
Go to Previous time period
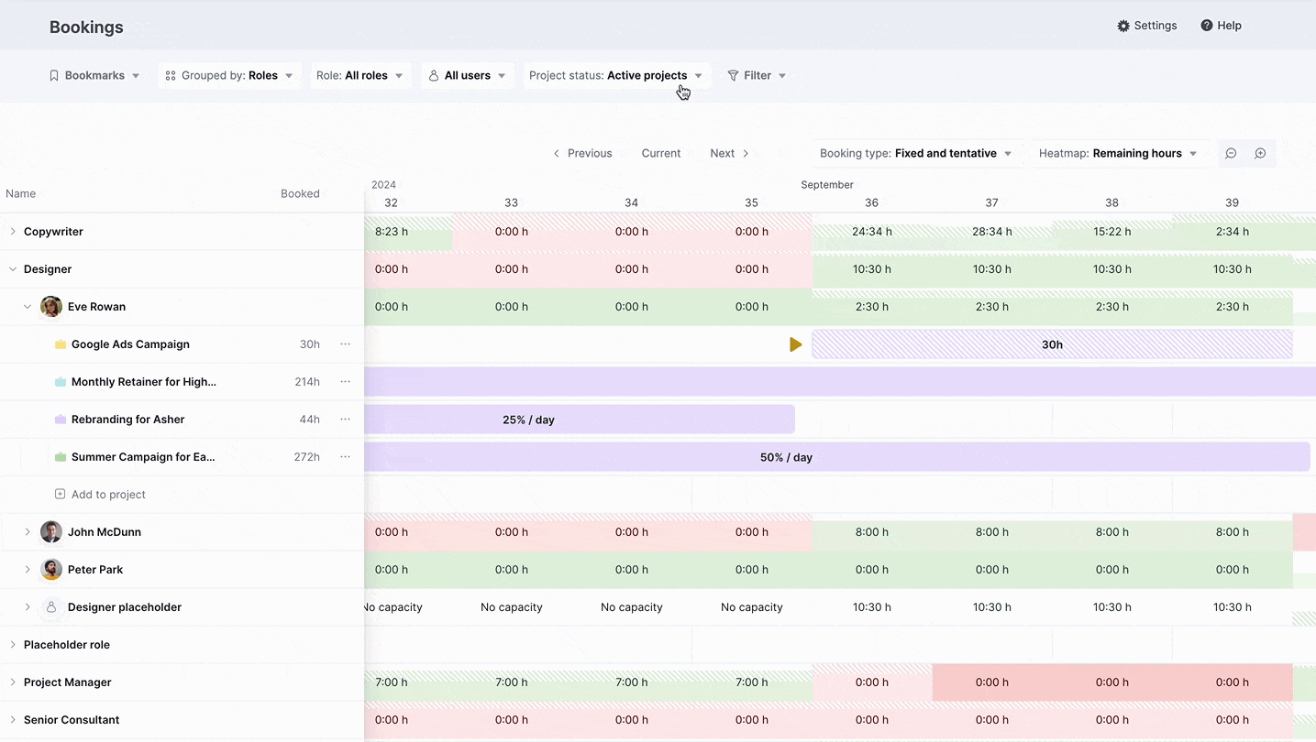pos(582,153)
